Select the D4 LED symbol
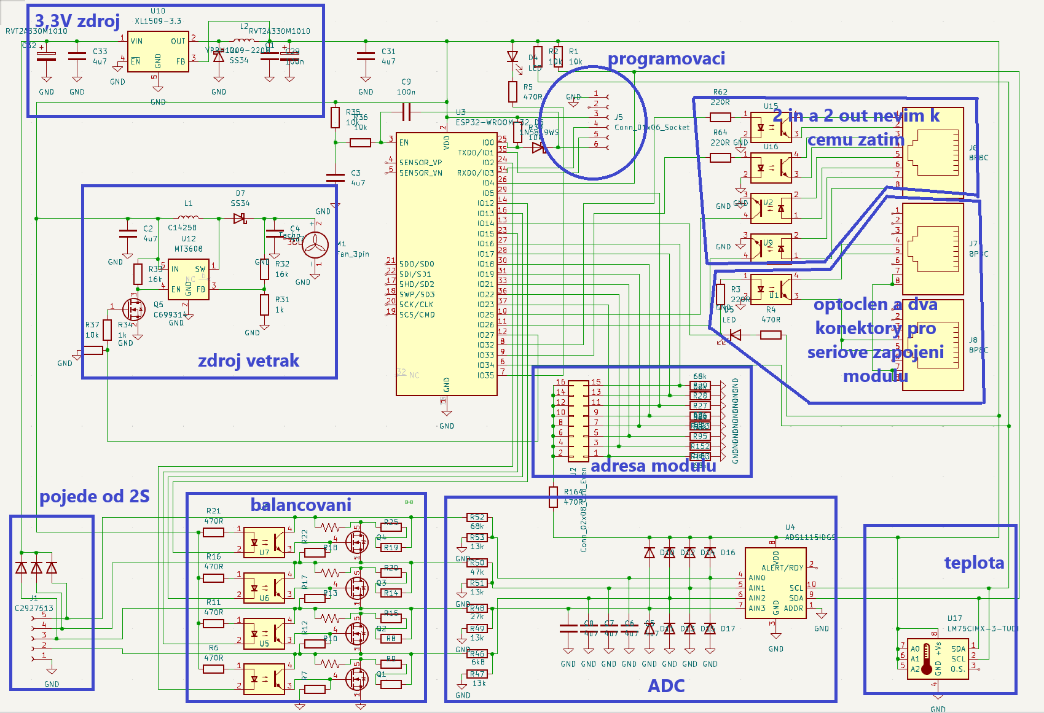1044x713 pixels. [512, 57]
